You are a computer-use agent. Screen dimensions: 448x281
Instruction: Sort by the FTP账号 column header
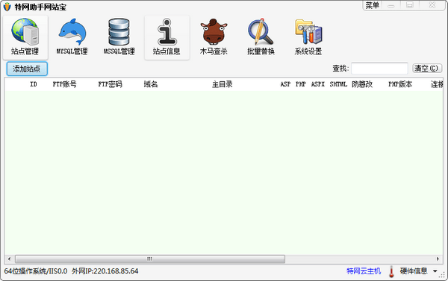(64, 84)
